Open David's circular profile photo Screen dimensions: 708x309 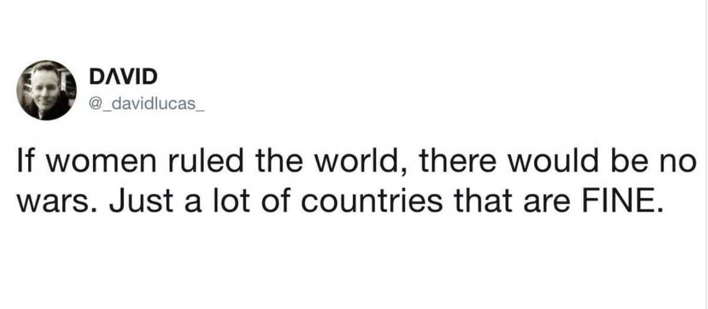pyautogui.click(x=48, y=90)
